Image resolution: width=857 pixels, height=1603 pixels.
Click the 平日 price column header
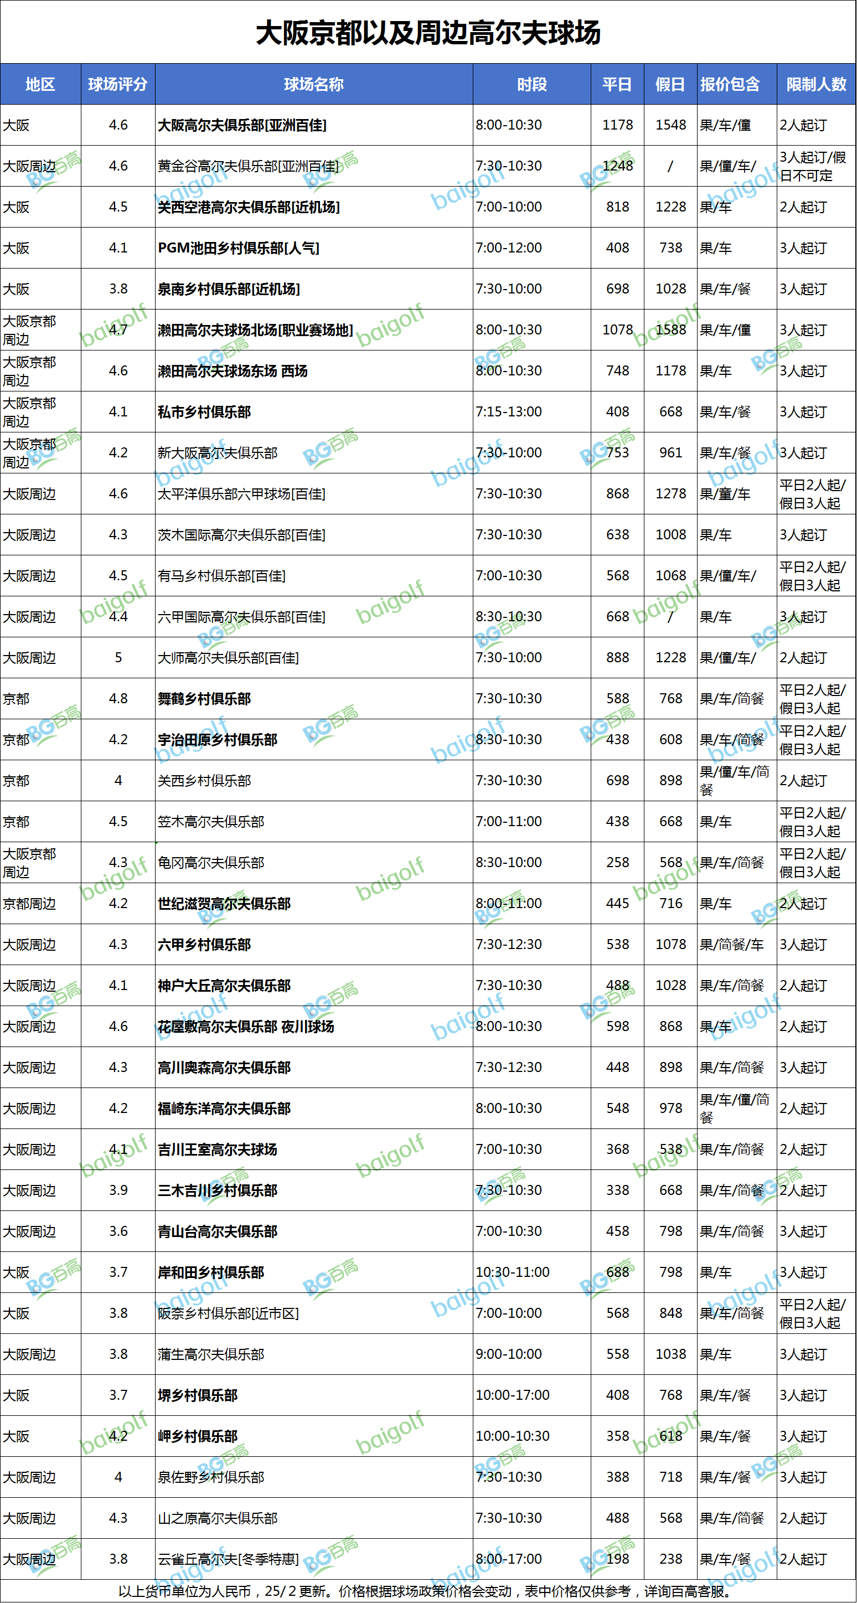click(617, 84)
